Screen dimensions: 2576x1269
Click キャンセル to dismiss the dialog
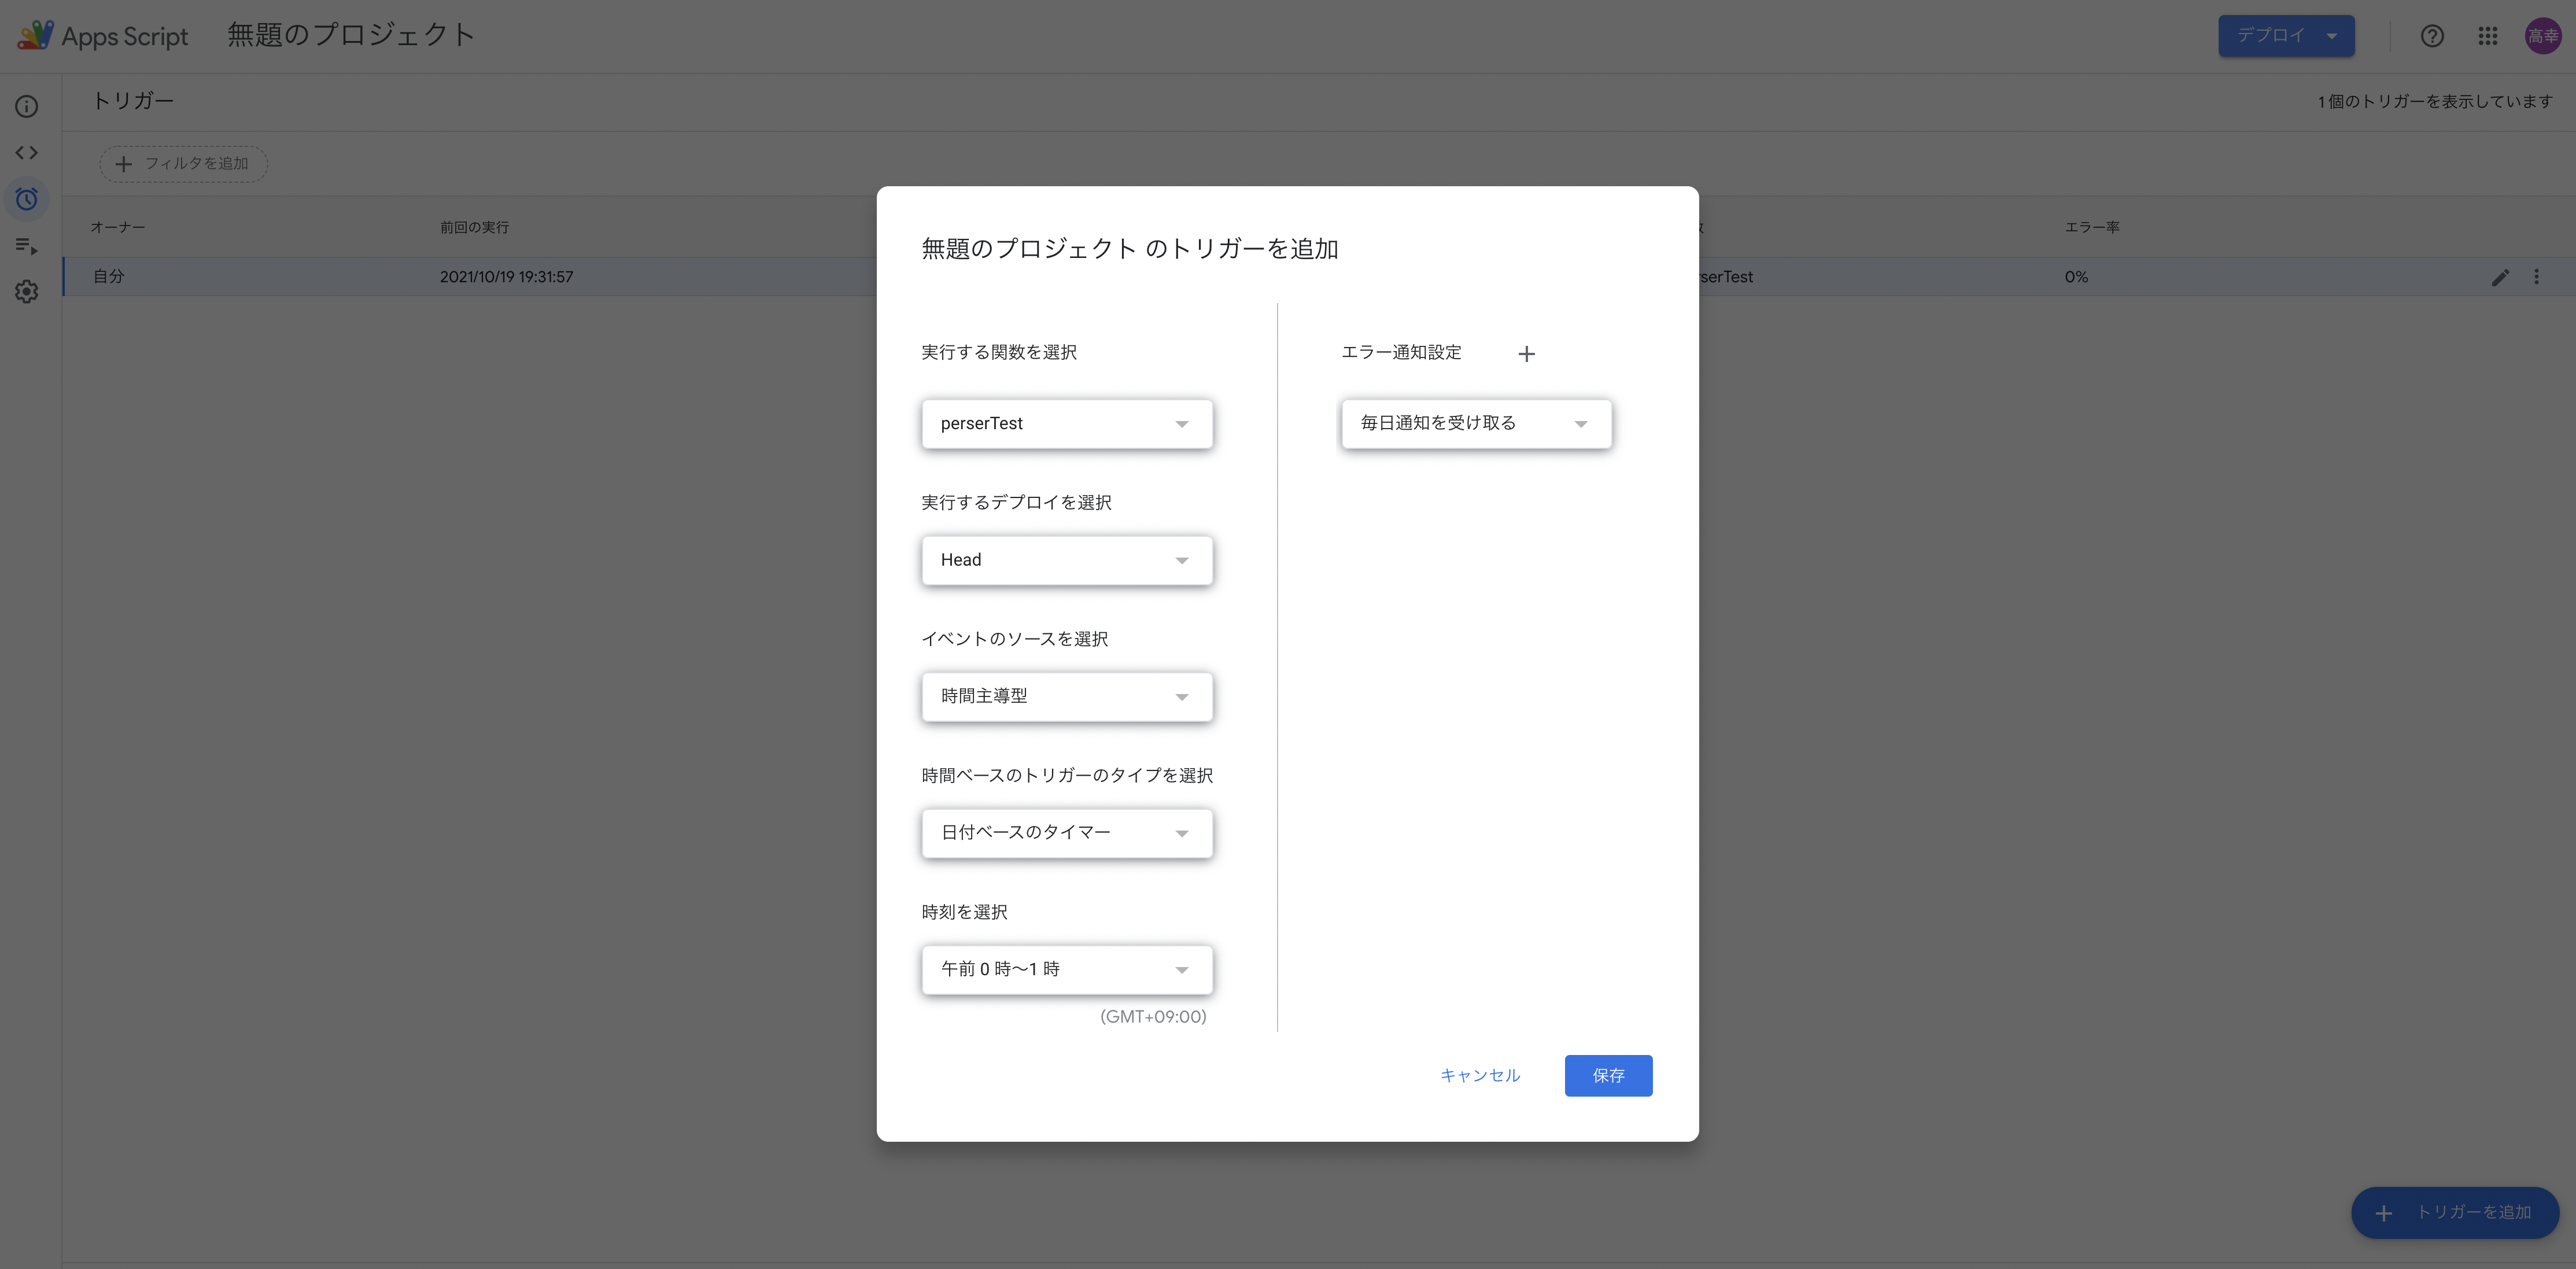(1480, 1075)
